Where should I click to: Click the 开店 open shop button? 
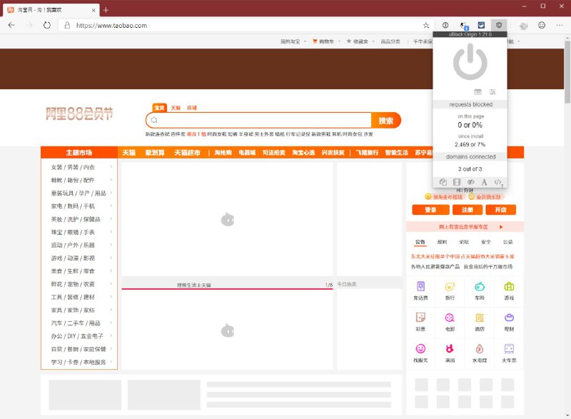(x=501, y=210)
